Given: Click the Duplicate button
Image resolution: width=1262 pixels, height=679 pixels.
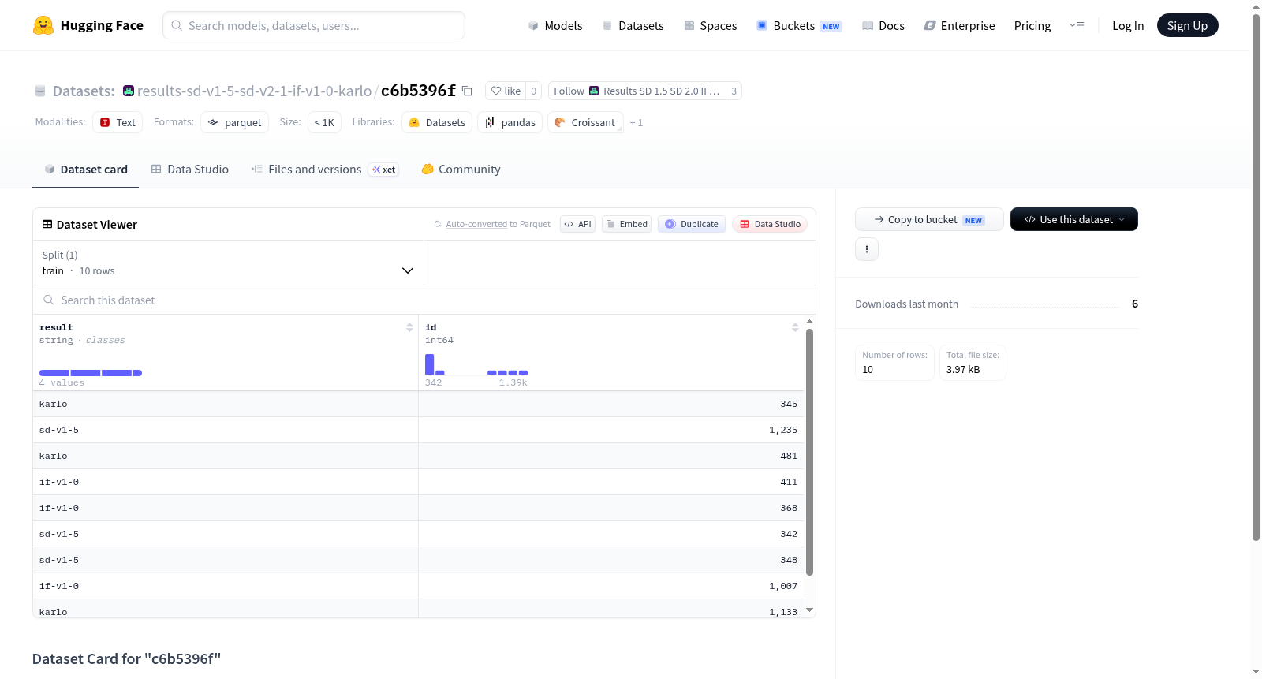Looking at the screenshot, I should tap(692, 224).
